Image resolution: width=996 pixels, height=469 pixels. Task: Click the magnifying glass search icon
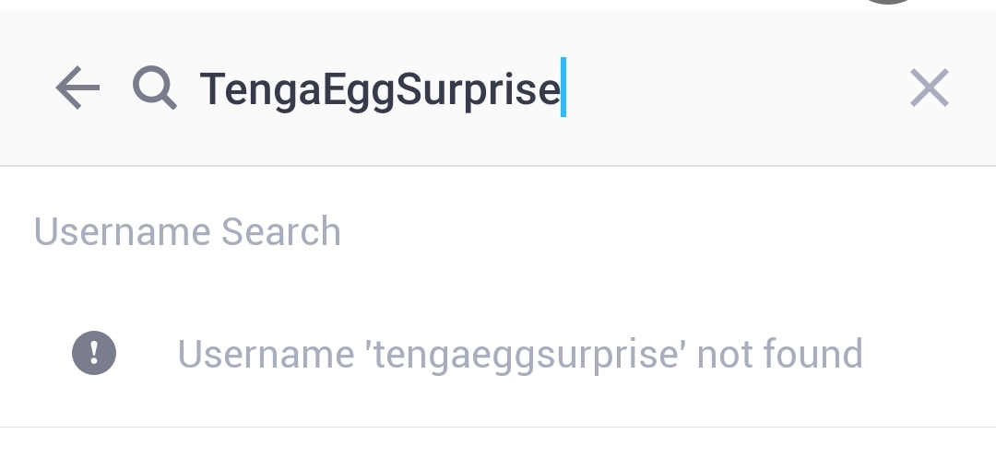coord(154,88)
